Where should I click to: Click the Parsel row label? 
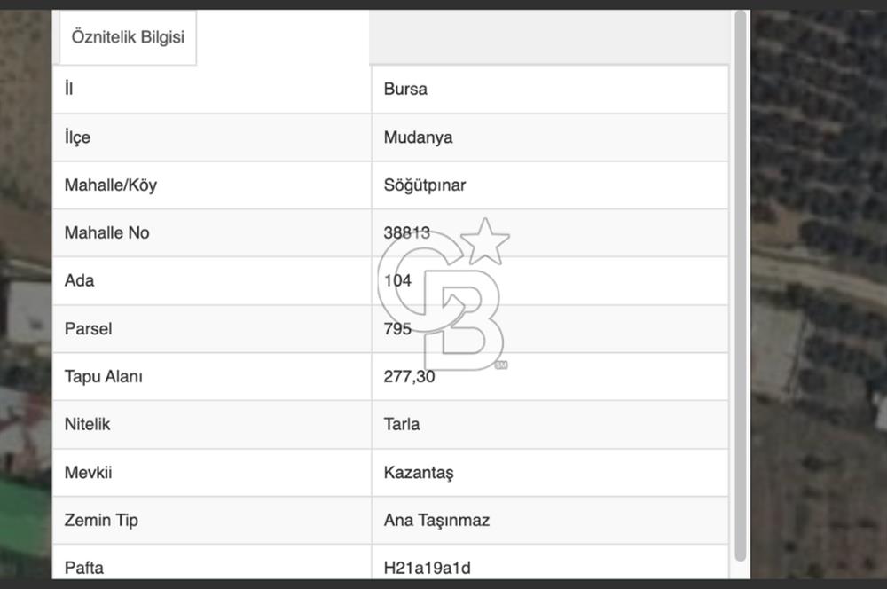pyautogui.click(x=88, y=329)
